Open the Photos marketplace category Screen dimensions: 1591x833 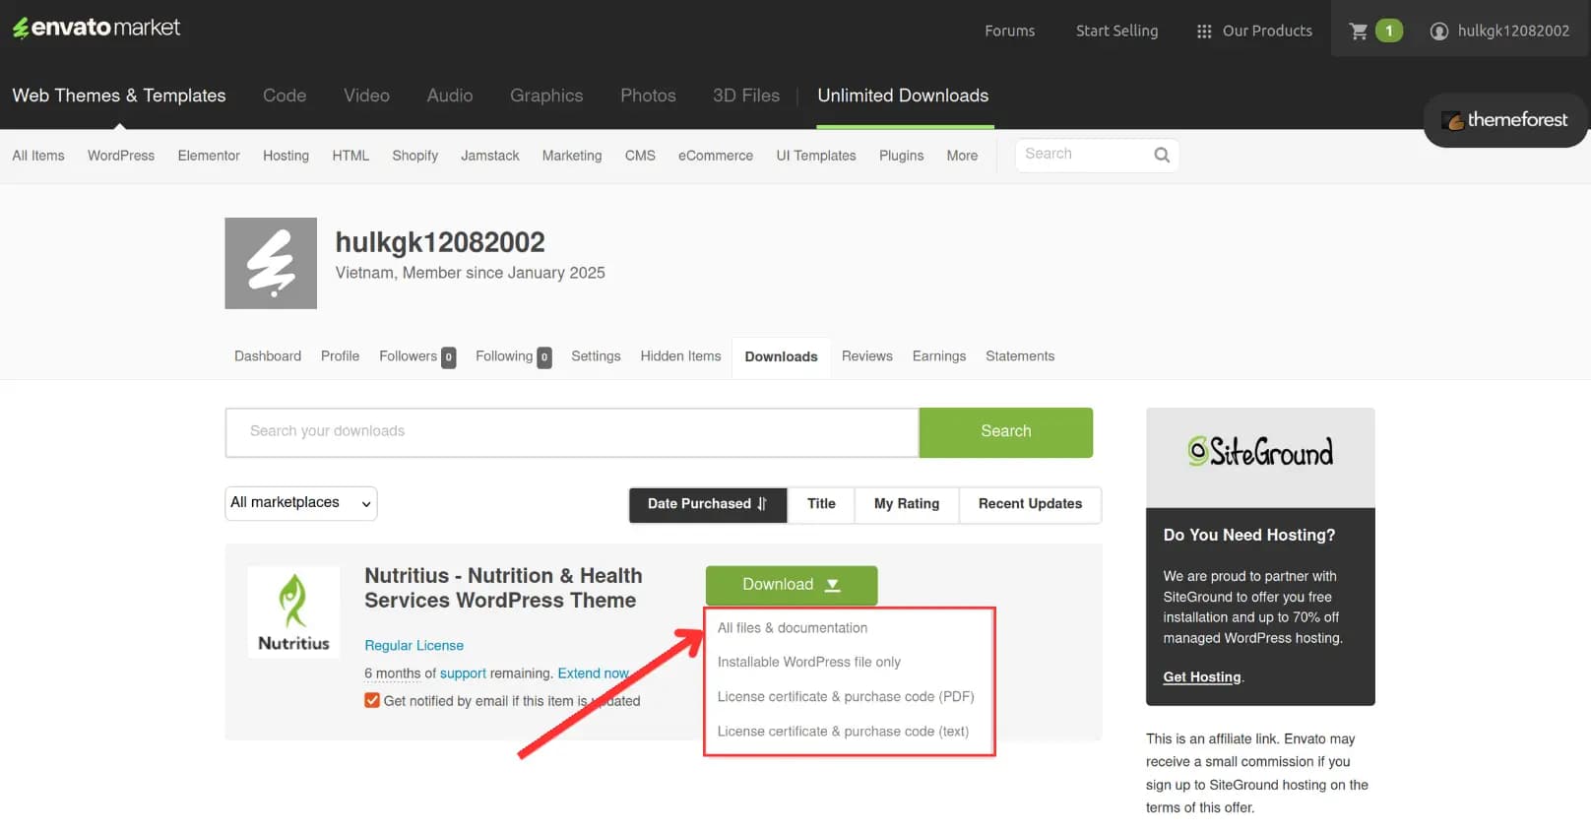(x=648, y=96)
